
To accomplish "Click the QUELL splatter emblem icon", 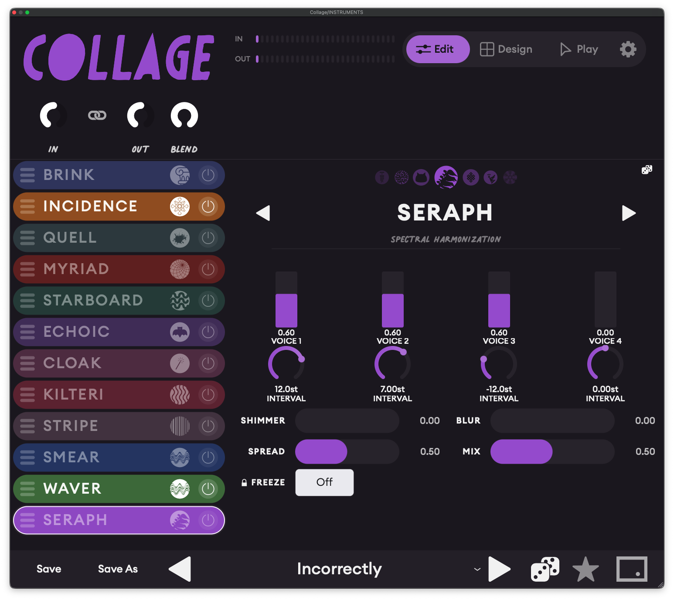I will coord(180,238).
